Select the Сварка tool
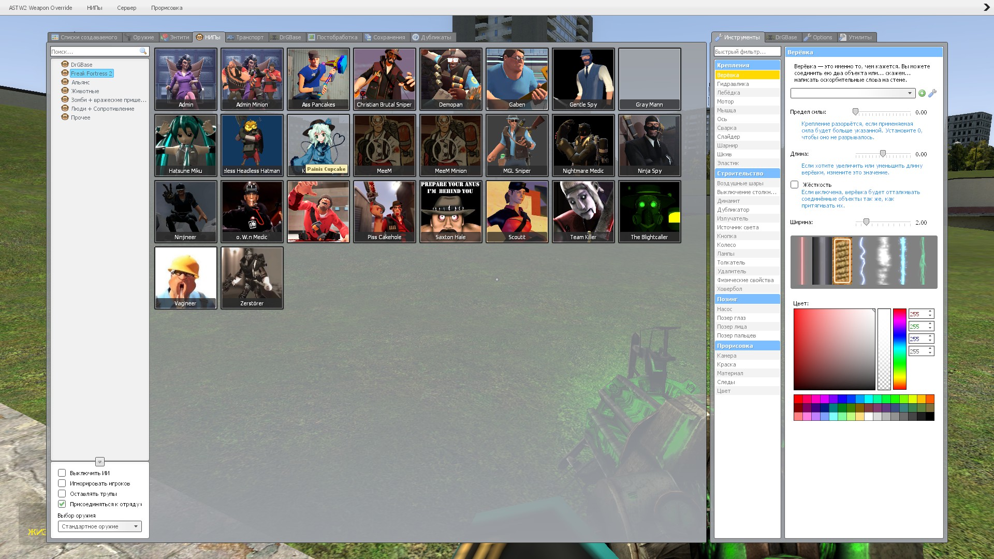 tap(726, 128)
